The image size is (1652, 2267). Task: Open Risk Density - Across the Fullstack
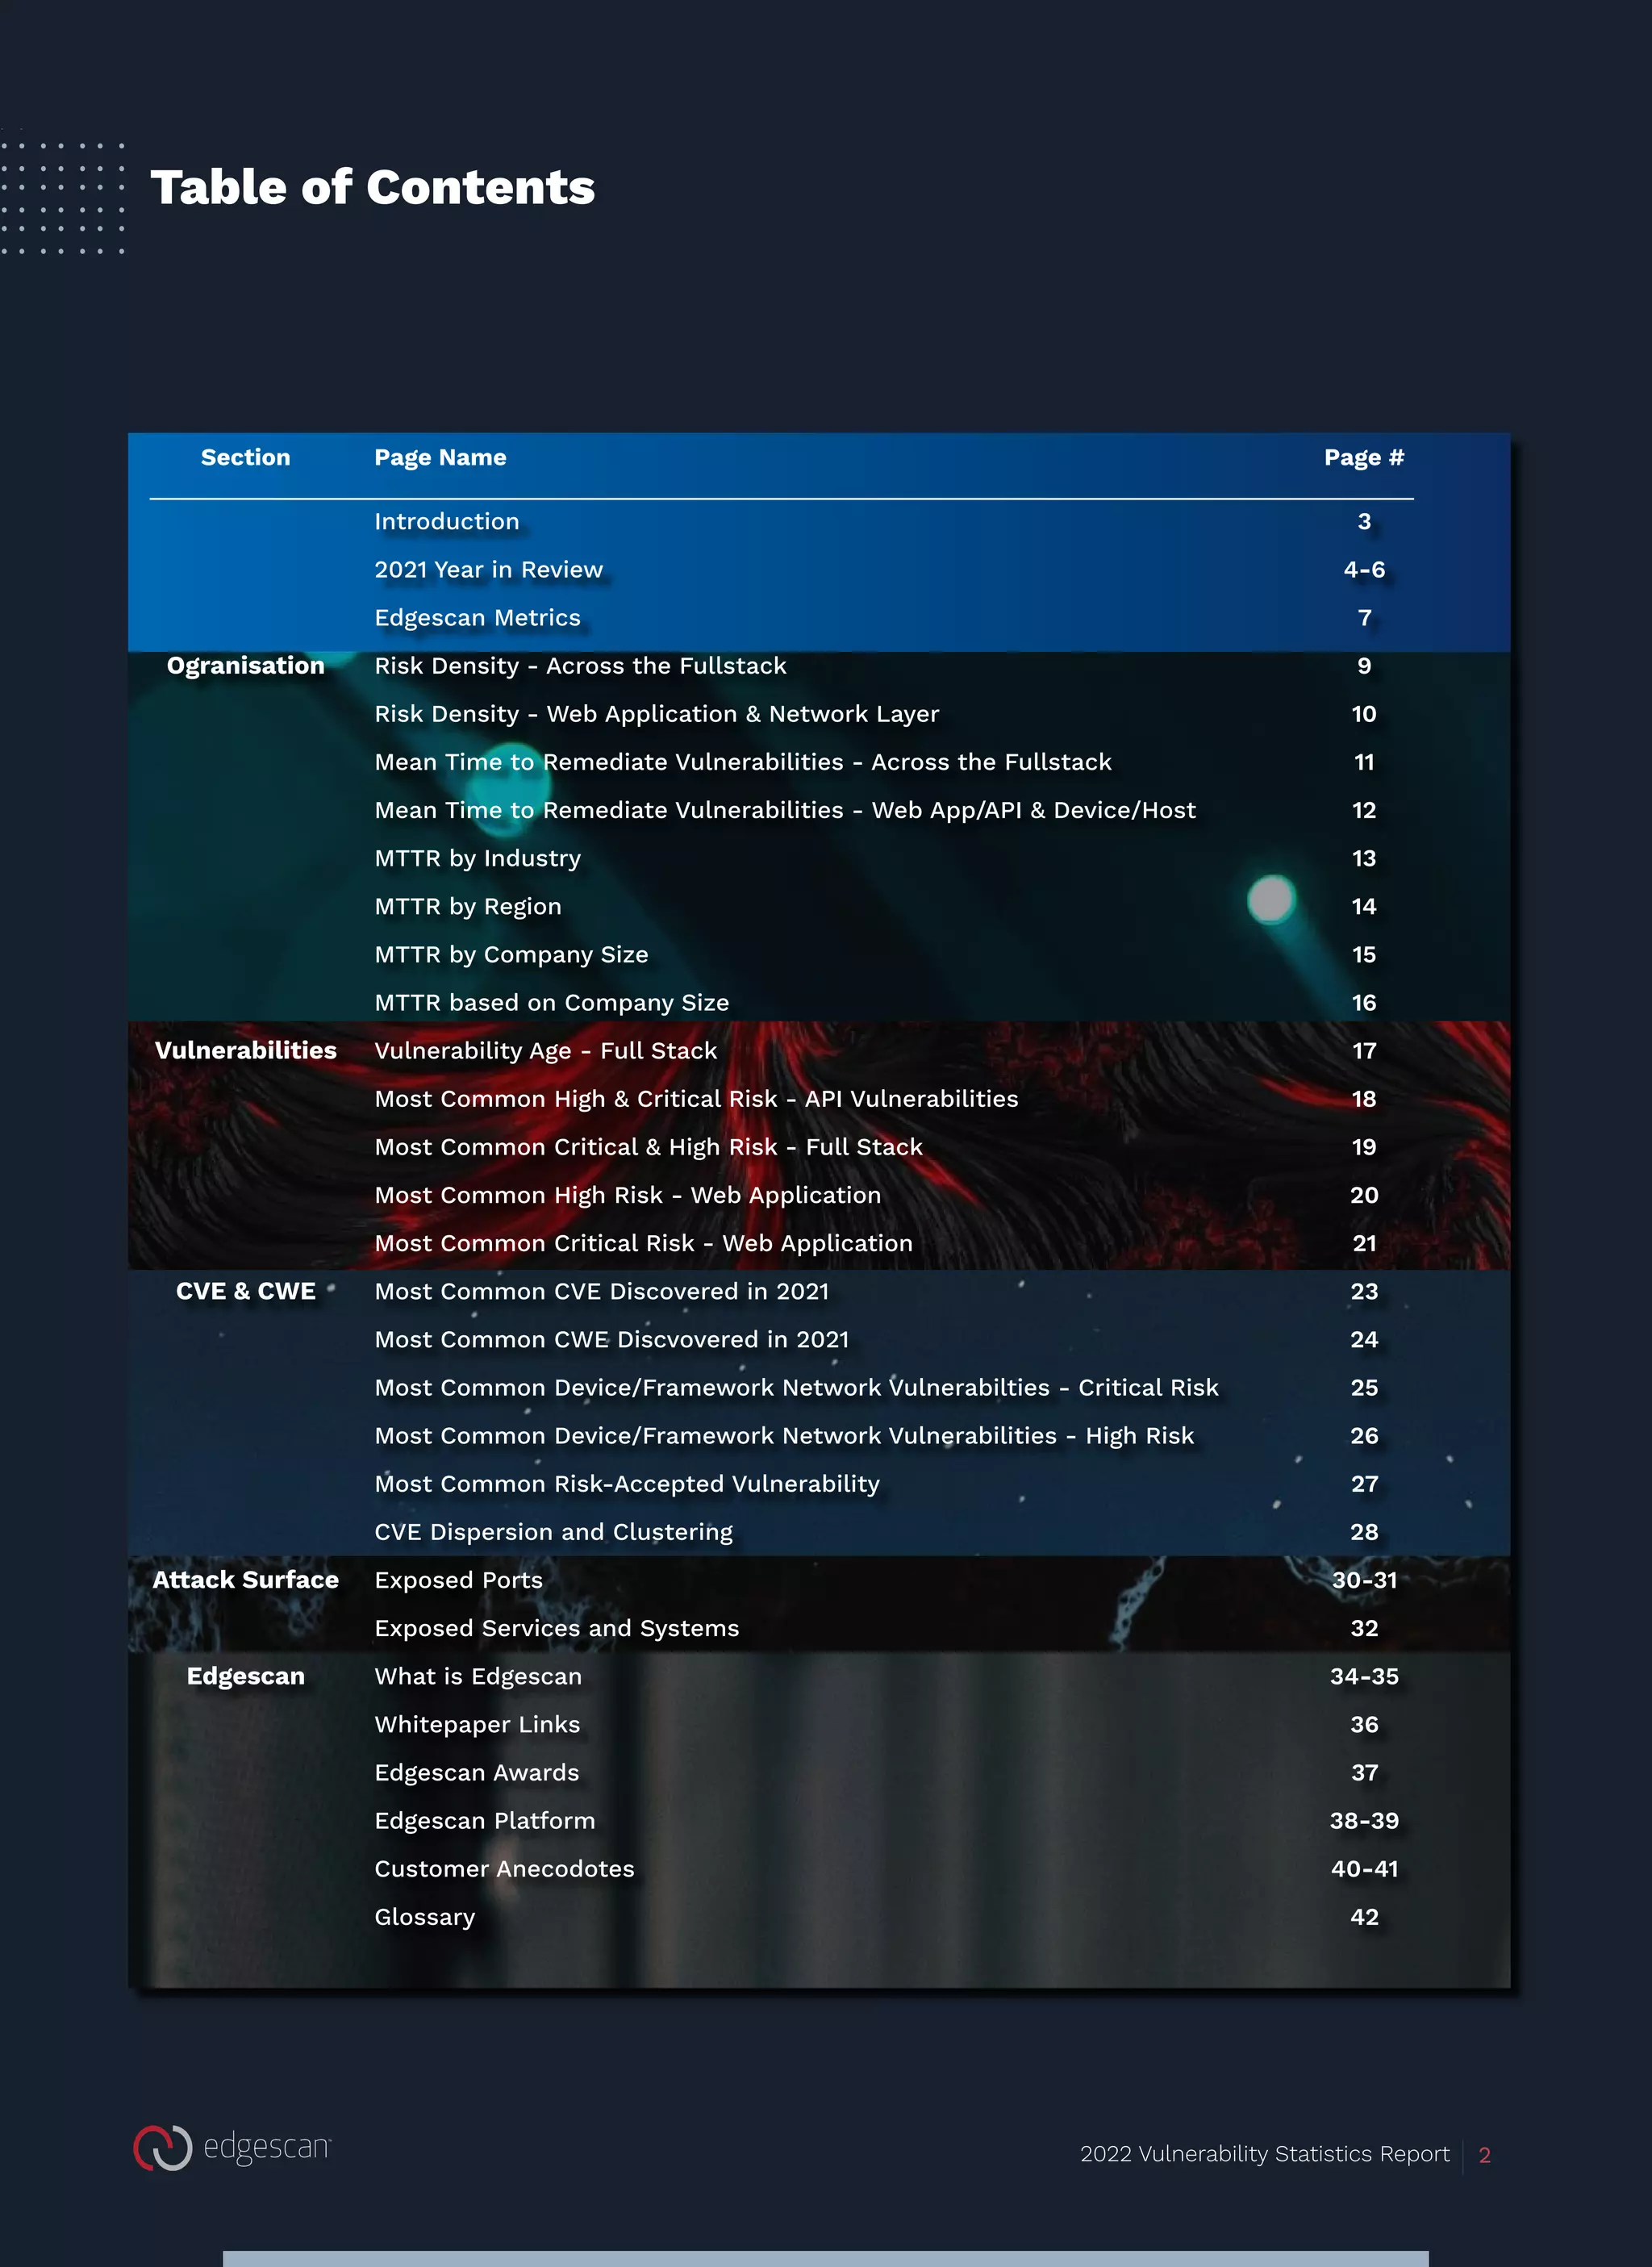(x=580, y=665)
